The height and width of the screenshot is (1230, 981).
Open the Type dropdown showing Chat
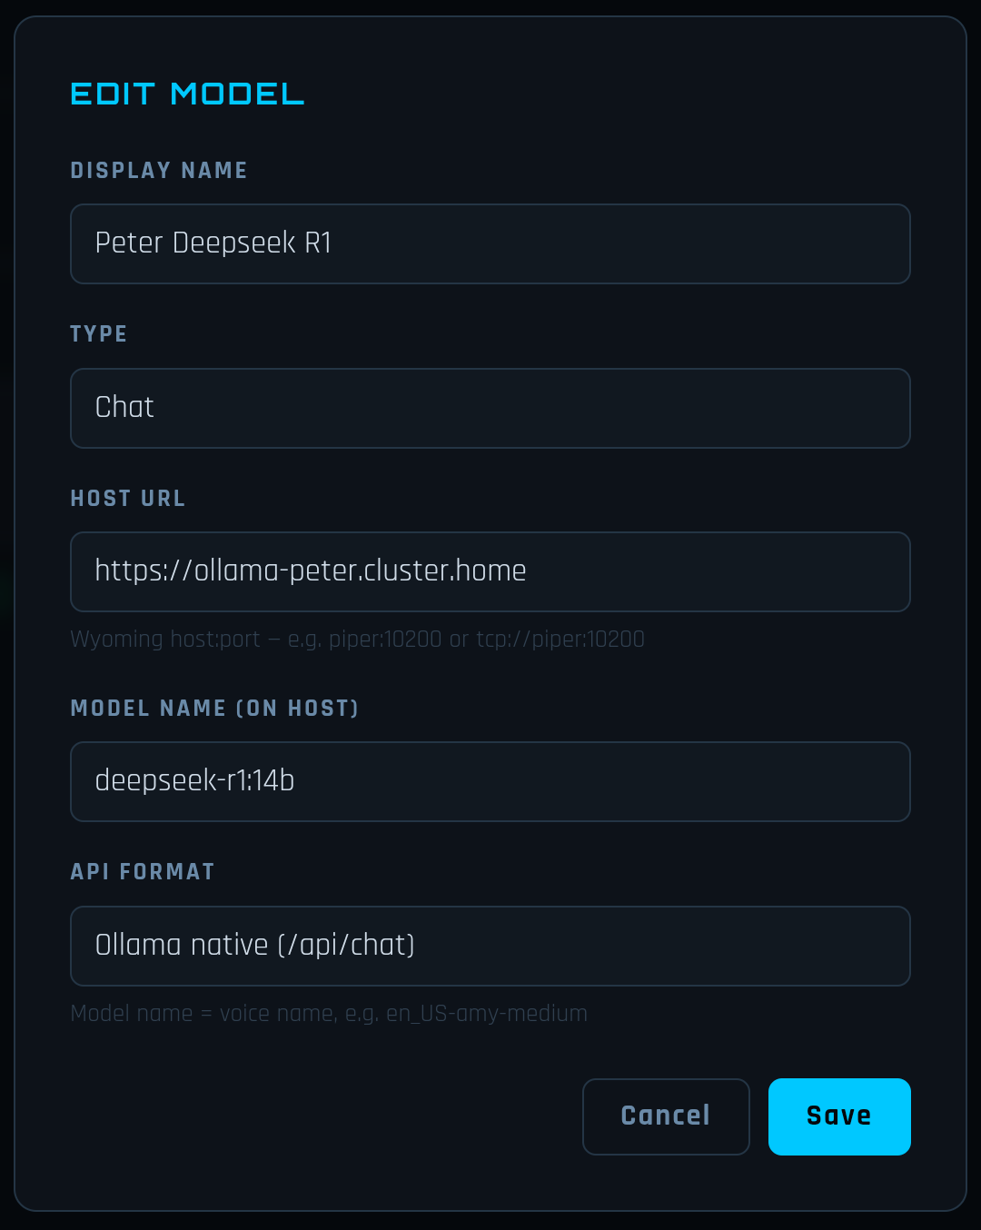pos(490,408)
